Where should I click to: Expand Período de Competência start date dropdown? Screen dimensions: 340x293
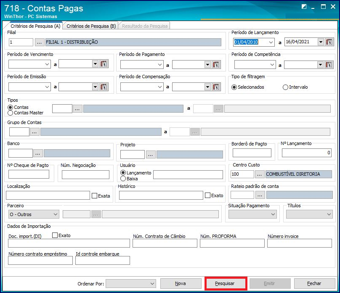(x=272, y=65)
